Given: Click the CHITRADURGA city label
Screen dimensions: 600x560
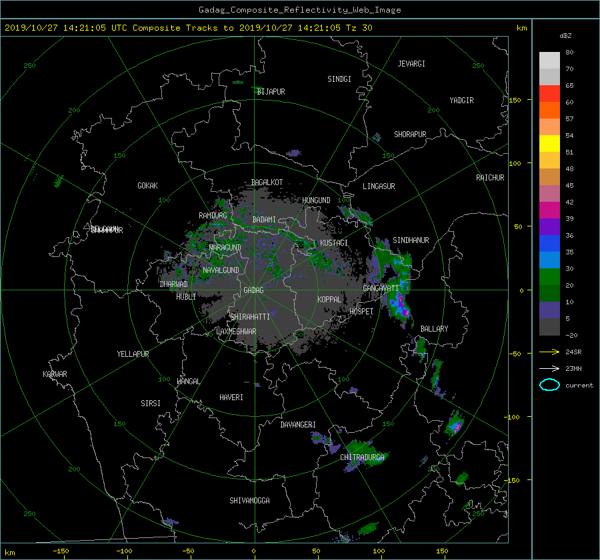Looking at the screenshot, I should pyautogui.click(x=362, y=457).
